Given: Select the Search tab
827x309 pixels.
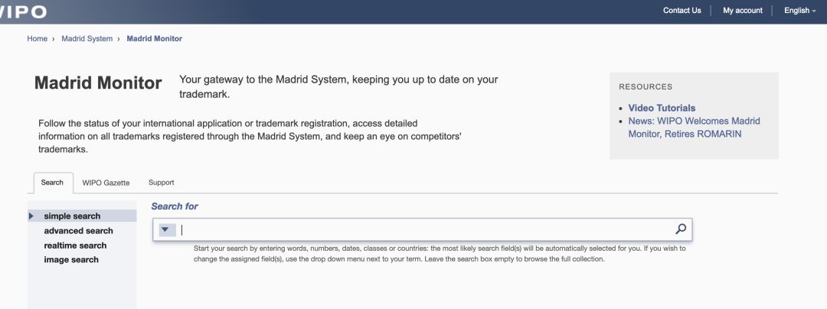Looking at the screenshot, I should 52,182.
